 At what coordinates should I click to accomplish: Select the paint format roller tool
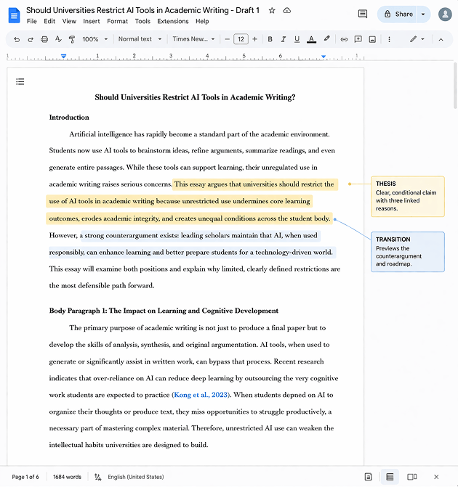click(71, 39)
